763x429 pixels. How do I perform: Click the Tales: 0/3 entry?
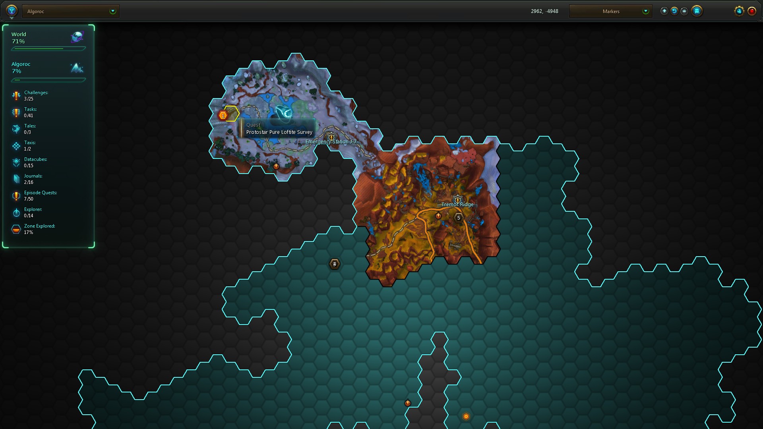click(30, 129)
